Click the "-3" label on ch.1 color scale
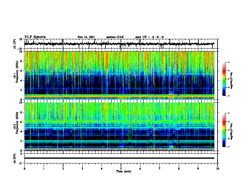Viewport: 245px width, 189px height. click(x=228, y=62)
